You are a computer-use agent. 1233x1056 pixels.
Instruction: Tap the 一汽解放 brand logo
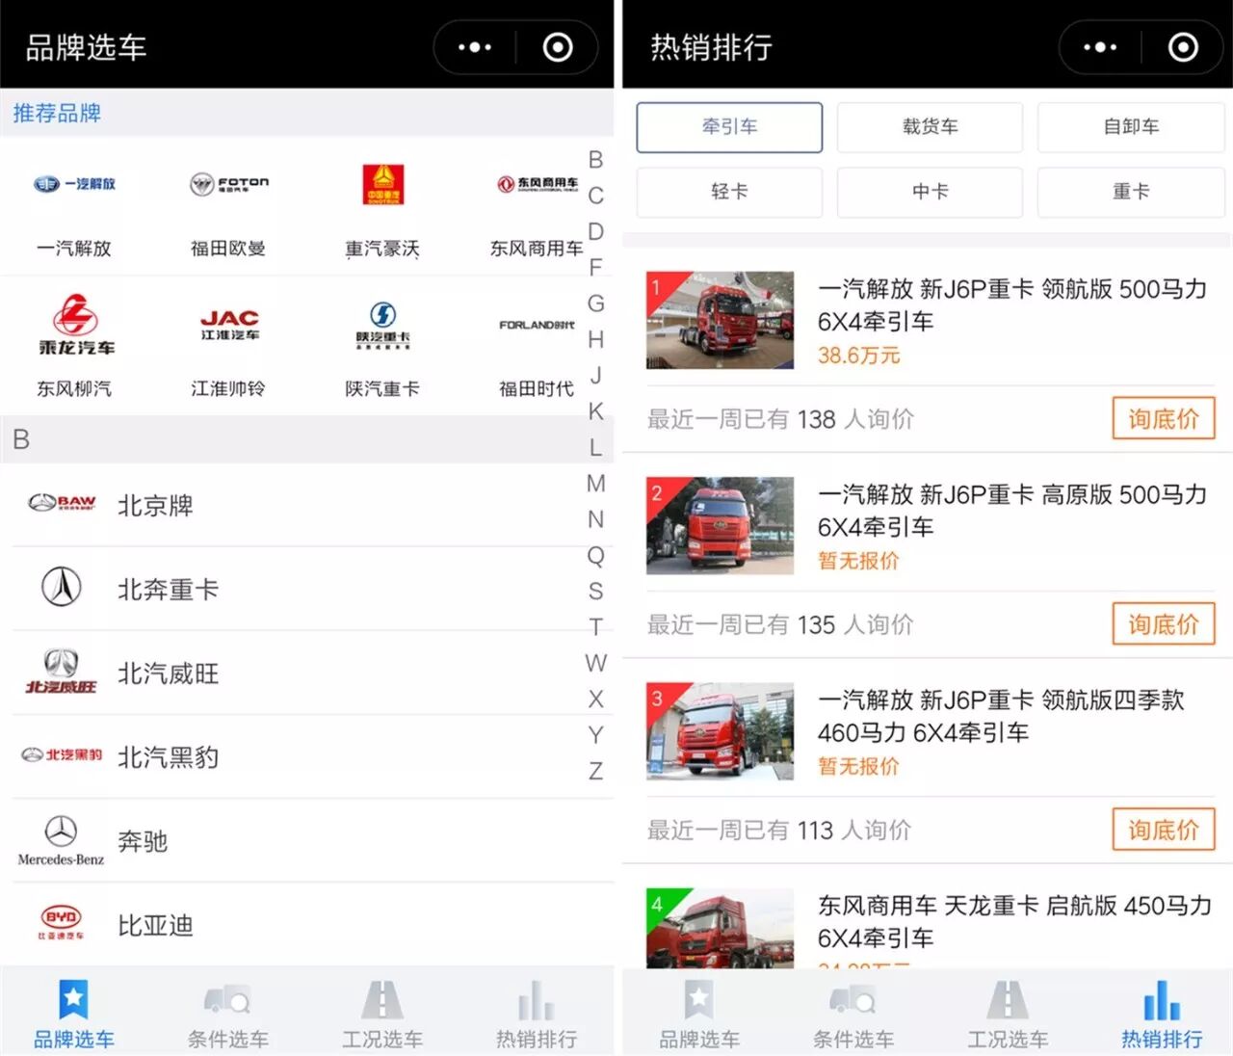pos(74,184)
